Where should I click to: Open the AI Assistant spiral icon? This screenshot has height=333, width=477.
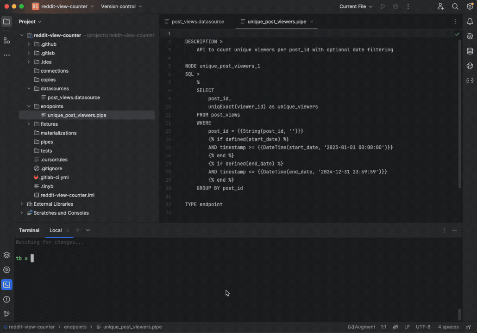tap(470, 36)
